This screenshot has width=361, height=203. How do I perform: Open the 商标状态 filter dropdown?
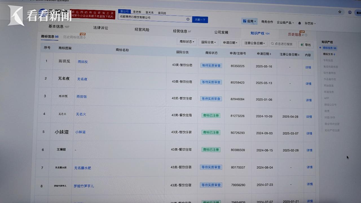187,42
